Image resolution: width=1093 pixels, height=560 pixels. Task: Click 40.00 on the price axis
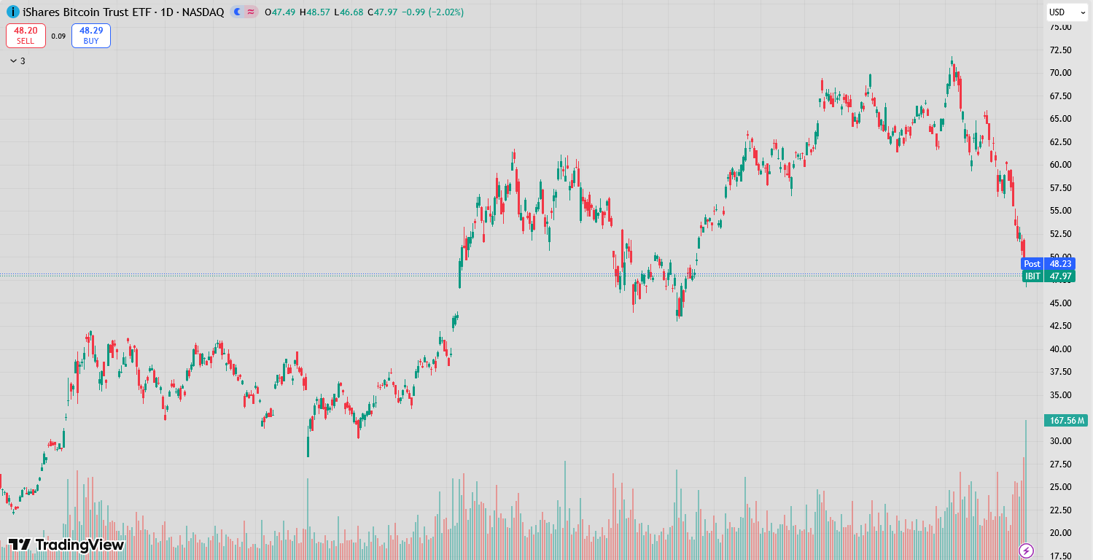click(1060, 349)
